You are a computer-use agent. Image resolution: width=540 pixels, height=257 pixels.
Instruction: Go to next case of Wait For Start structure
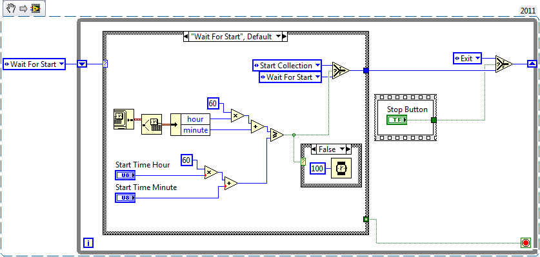(285, 37)
